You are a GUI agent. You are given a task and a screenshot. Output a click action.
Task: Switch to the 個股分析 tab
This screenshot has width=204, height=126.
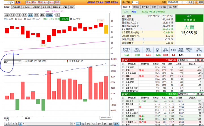pyautogui.click(x=57, y=7)
